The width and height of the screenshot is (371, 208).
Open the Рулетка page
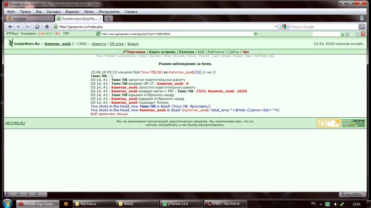pos(186,52)
